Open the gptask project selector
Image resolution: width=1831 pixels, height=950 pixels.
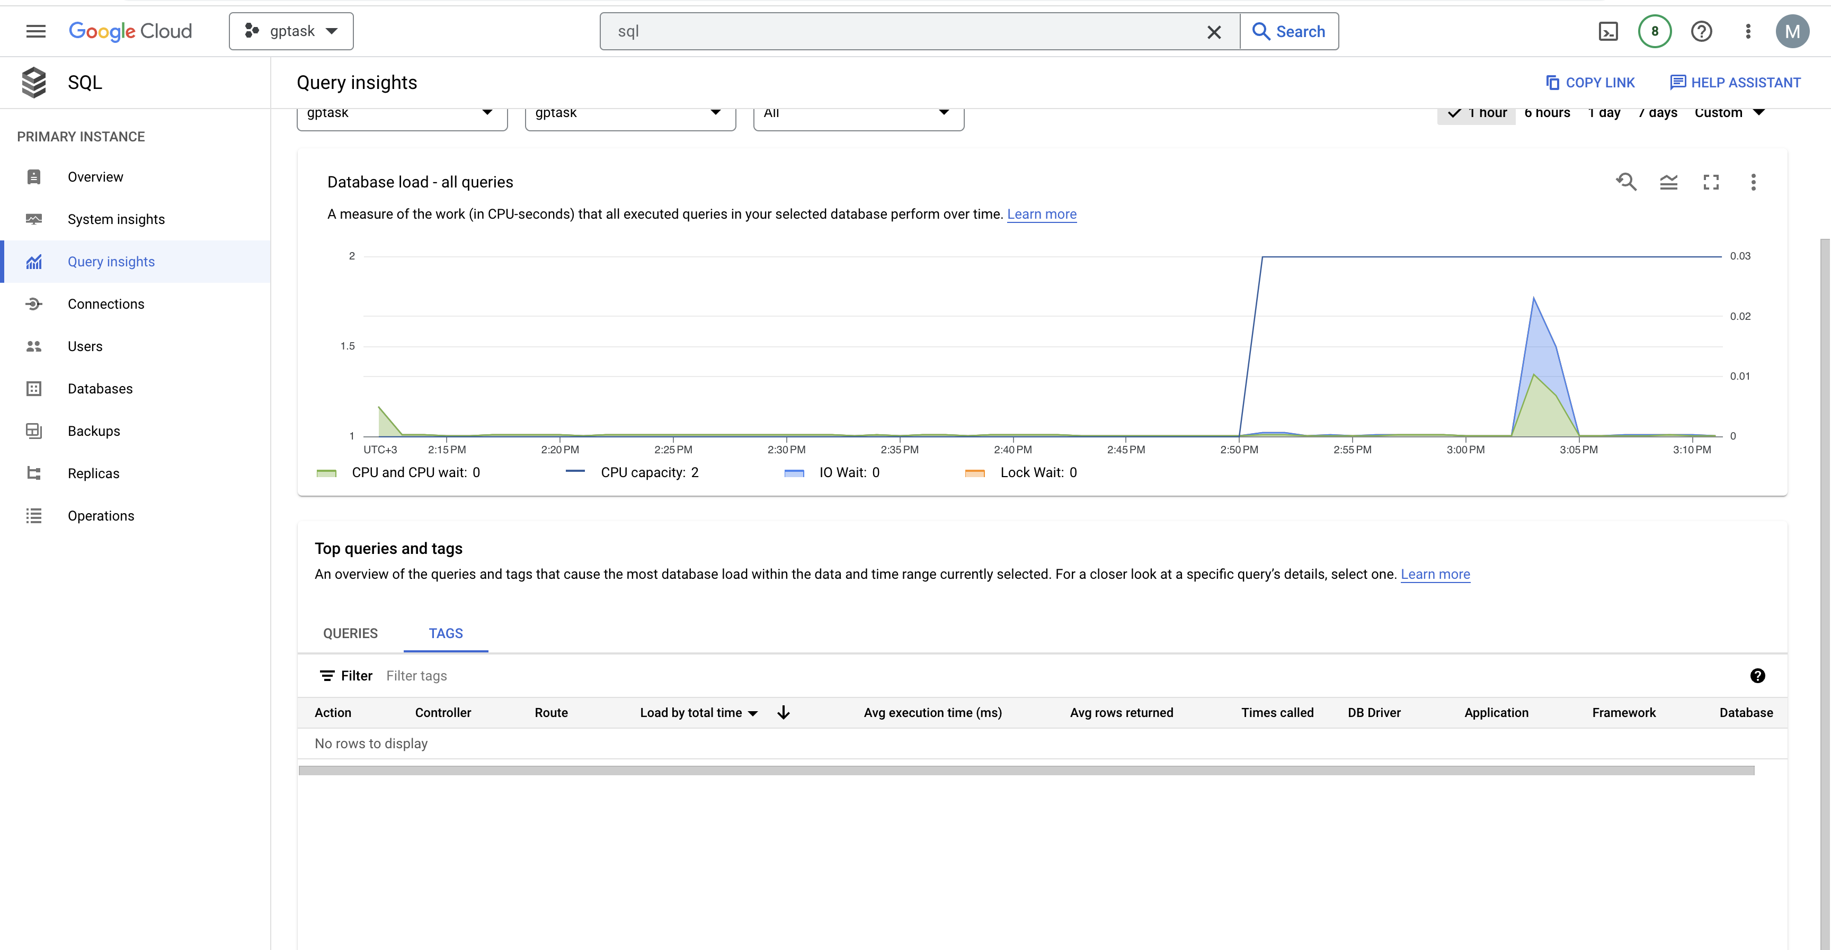pos(291,31)
